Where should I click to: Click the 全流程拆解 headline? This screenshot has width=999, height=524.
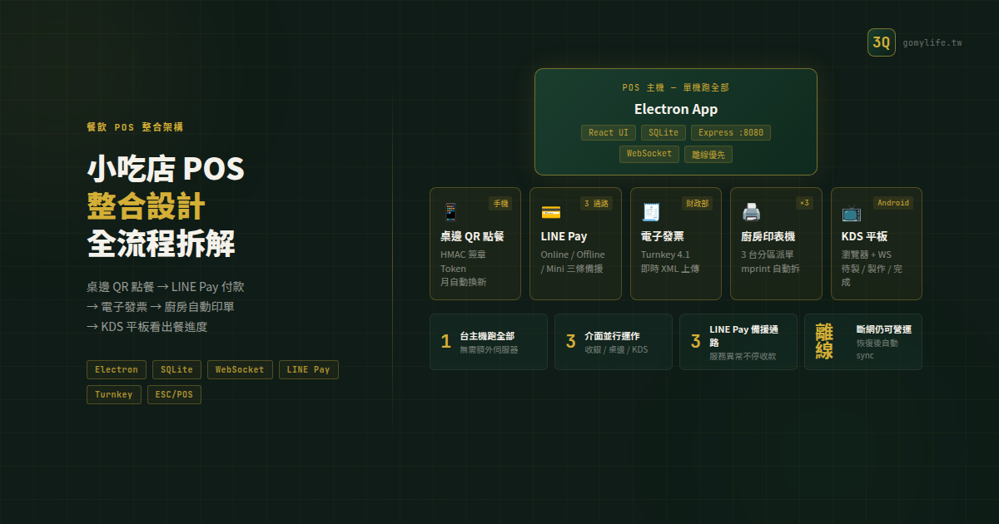click(x=161, y=244)
